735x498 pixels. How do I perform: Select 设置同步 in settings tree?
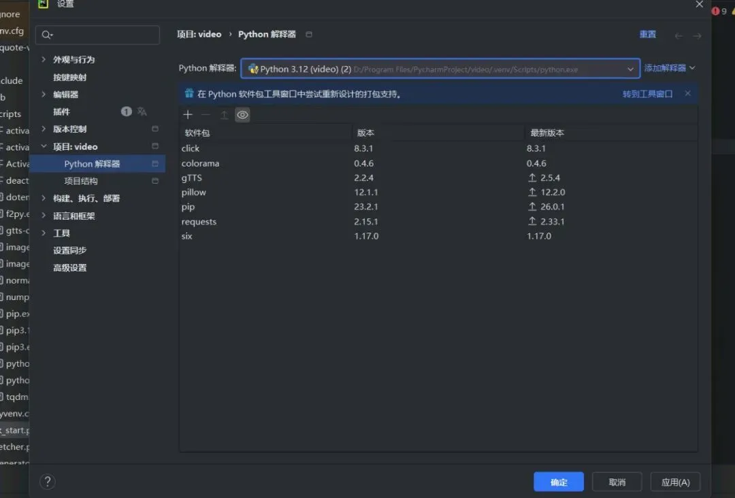70,250
